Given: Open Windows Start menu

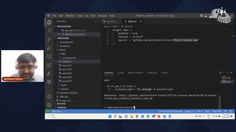Looking at the screenshot, I should pyautogui.click(x=110, y=116).
